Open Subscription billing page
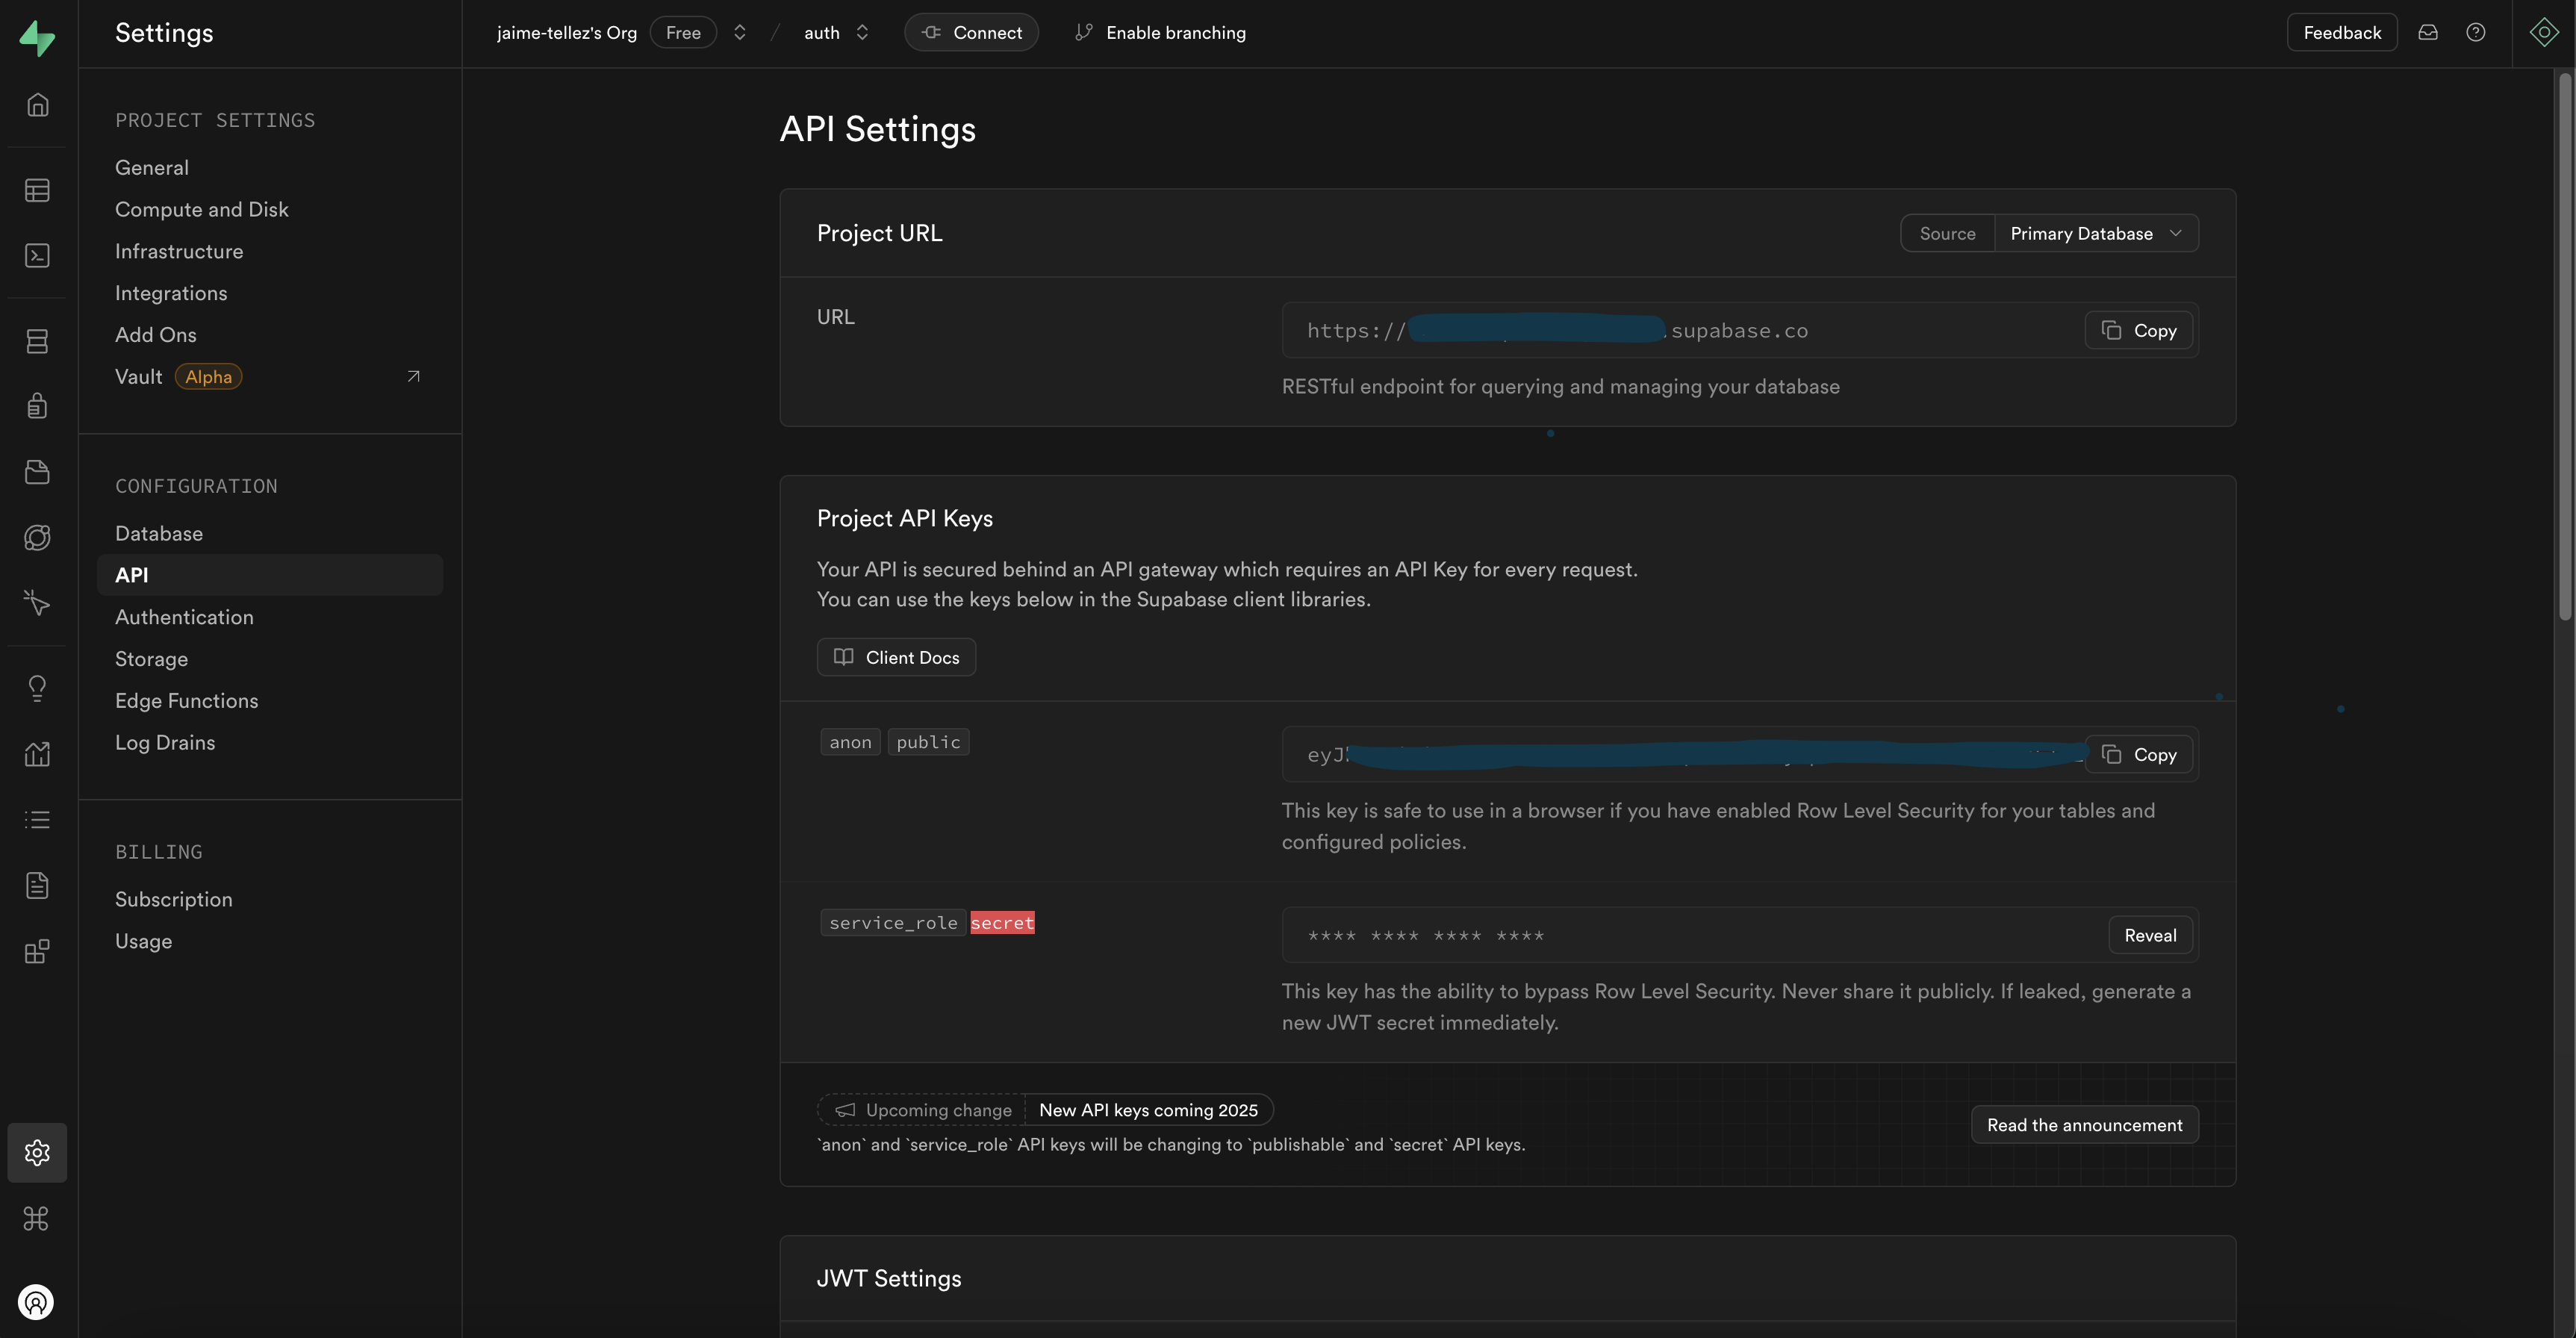The image size is (2576, 1338). [x=174, y=900]
